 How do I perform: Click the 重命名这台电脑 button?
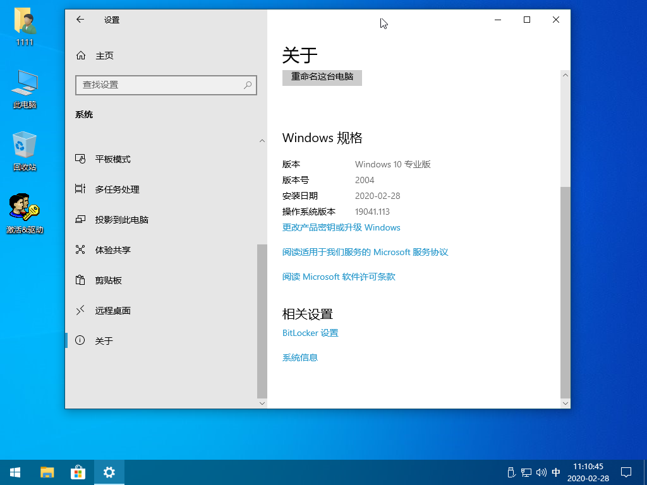(x=322, y=78)
